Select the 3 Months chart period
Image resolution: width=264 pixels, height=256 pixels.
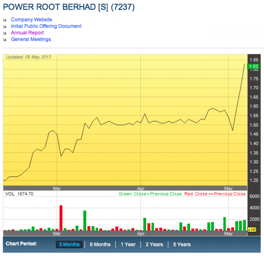pyautogui.click(x=69, y=245)
